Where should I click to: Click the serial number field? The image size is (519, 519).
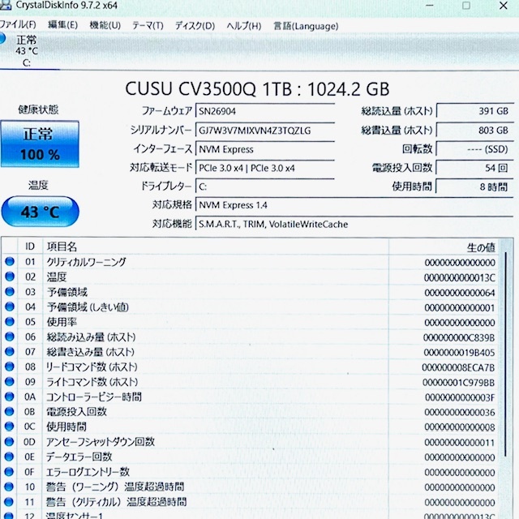(272, 130)
